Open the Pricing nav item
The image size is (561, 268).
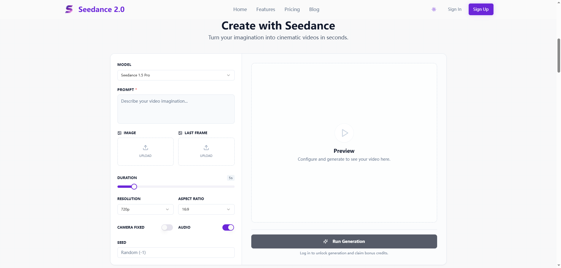tap(292, 9)
